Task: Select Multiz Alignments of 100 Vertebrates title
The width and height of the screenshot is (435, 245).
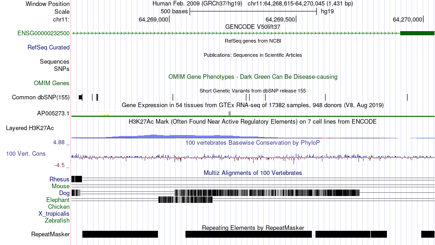Action: pyautogui.click(x=253, y=173)
